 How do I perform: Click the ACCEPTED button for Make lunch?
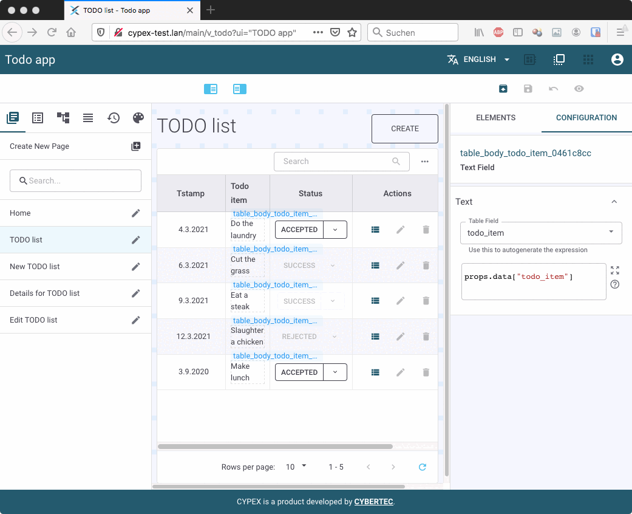(x=299, y=372)
